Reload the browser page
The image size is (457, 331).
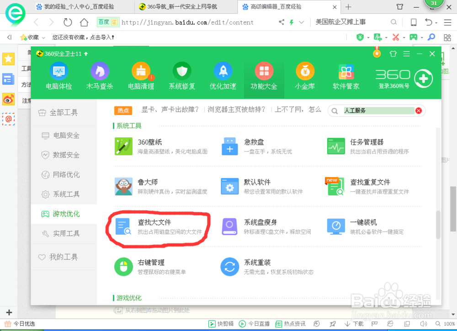point(68,22)
